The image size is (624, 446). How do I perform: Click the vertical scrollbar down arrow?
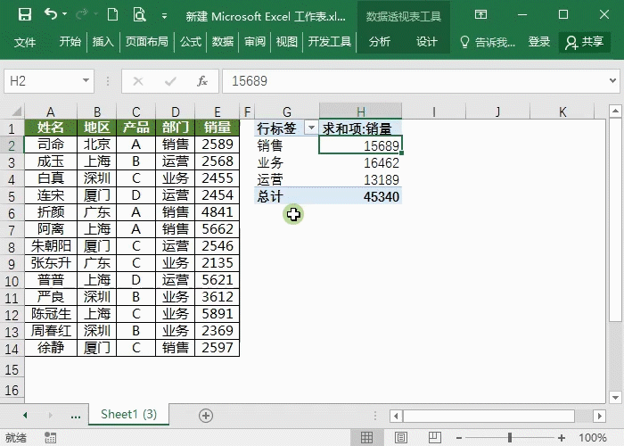point(615,397)
